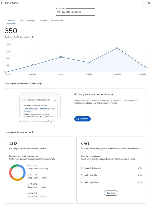Click the Sept 2026 chart data point

[x=146, y=68]
